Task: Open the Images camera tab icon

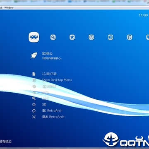Action: tap(111, 37)
